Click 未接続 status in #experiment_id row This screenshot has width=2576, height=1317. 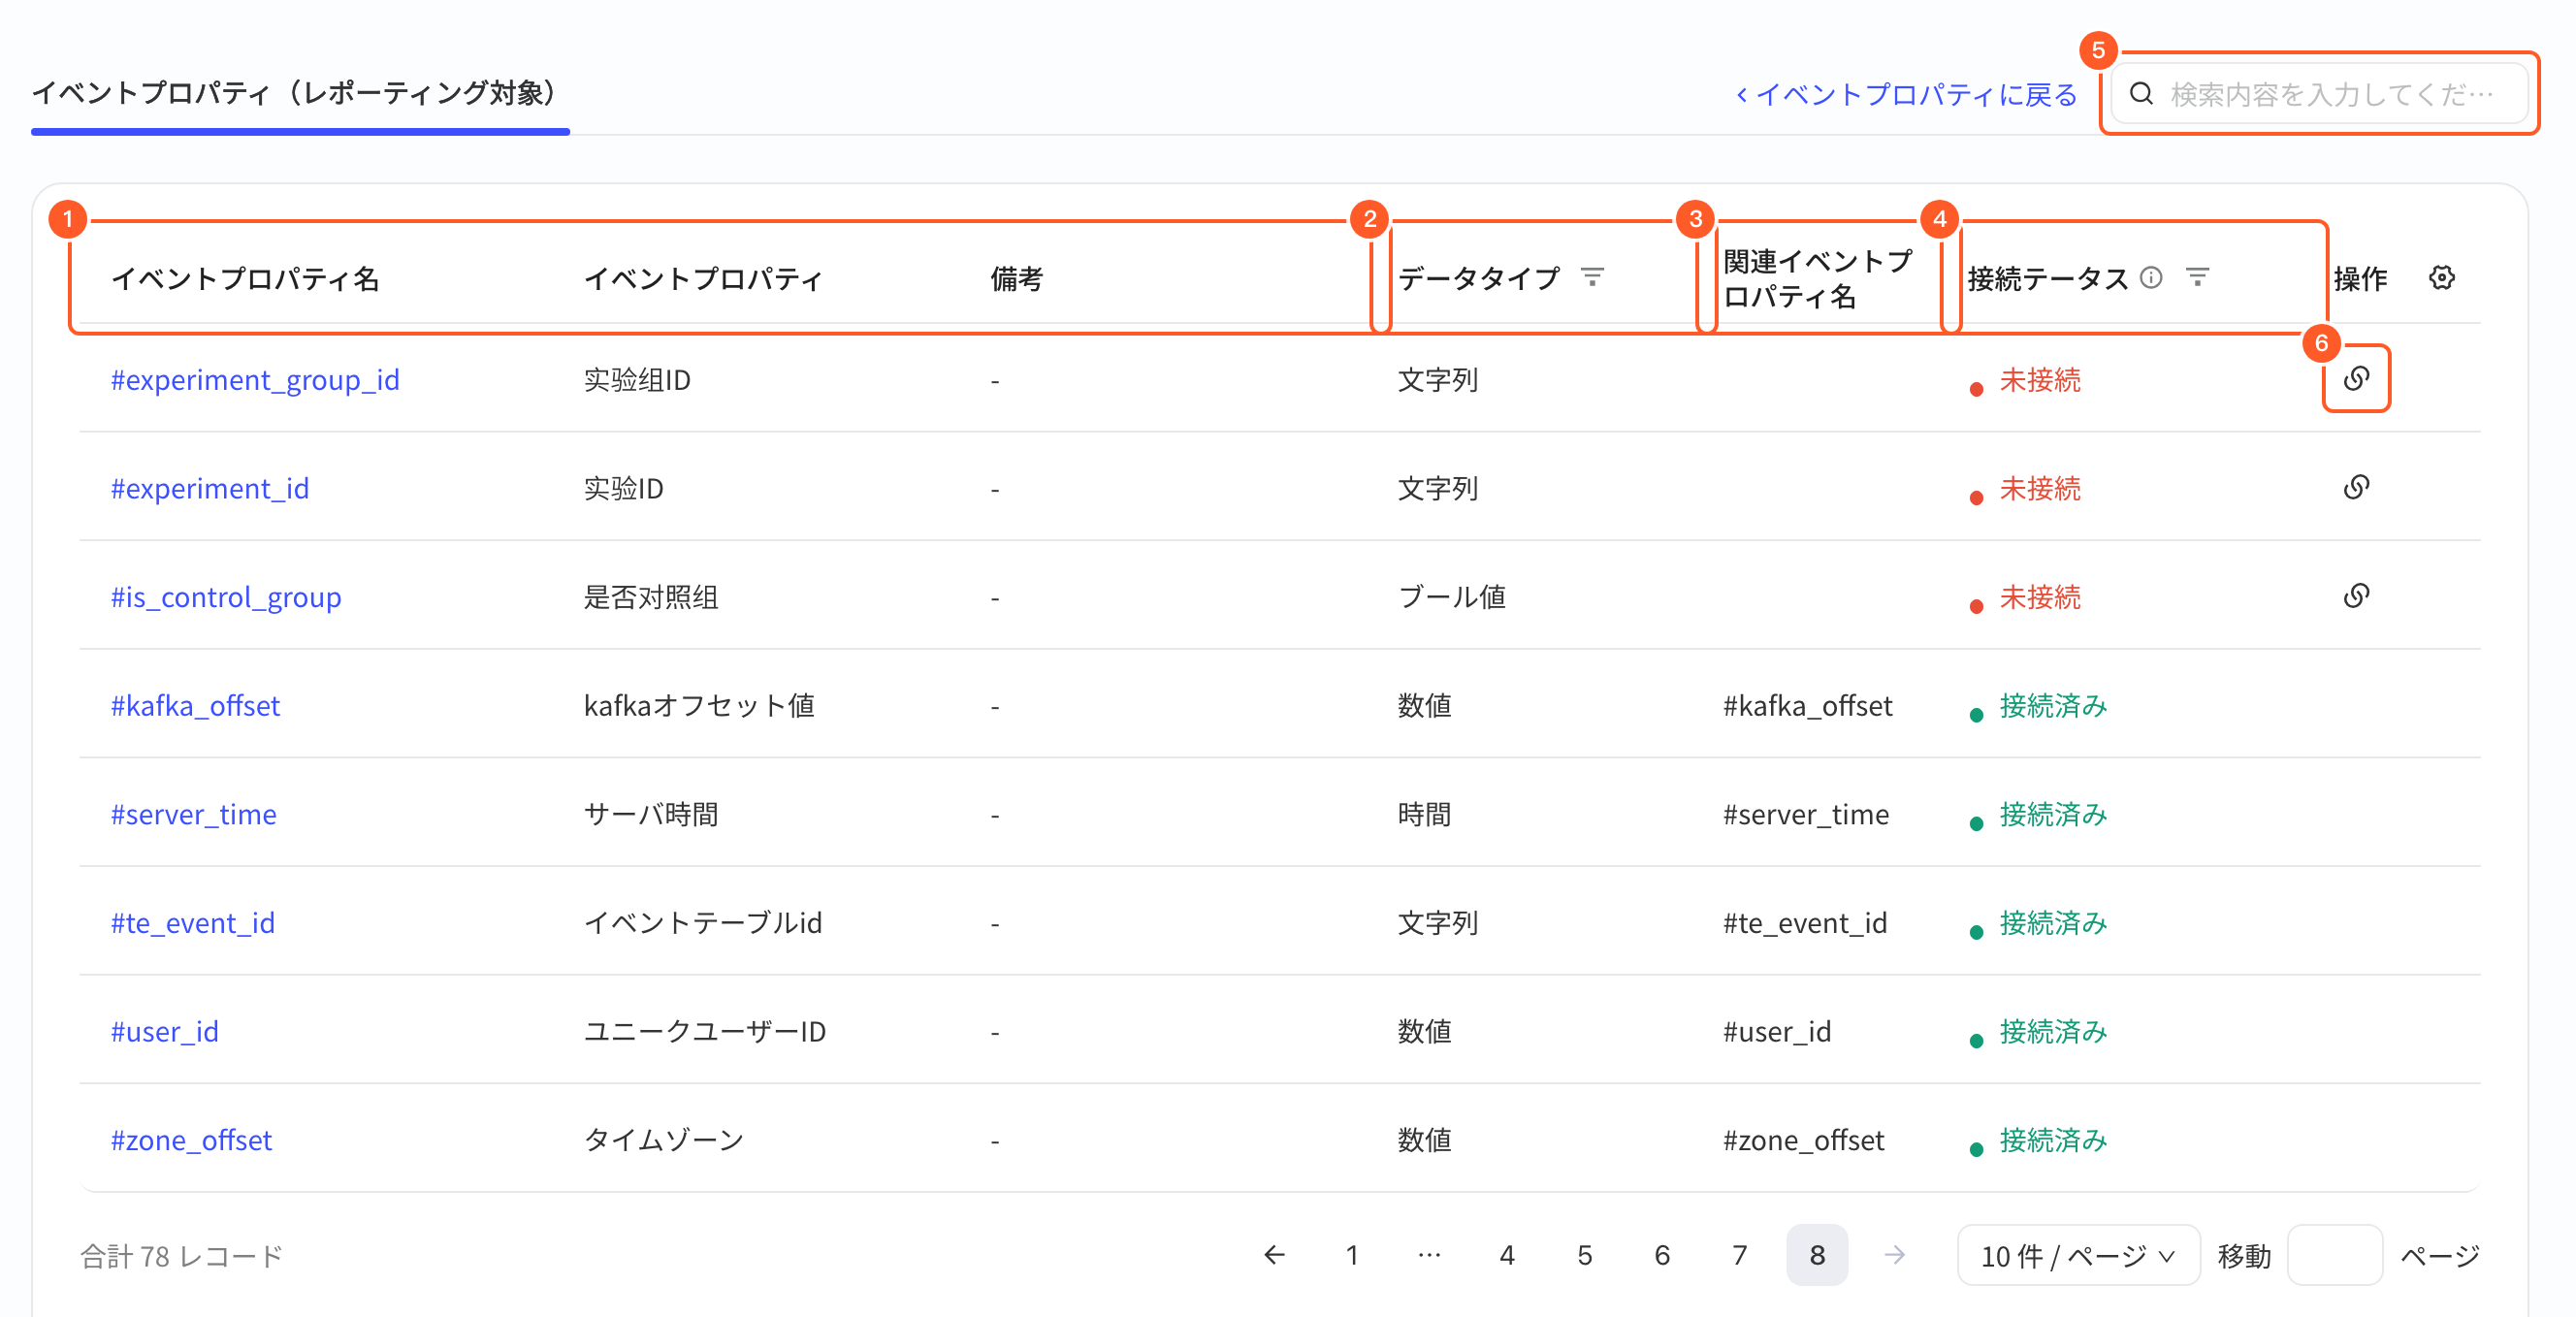2039,488
